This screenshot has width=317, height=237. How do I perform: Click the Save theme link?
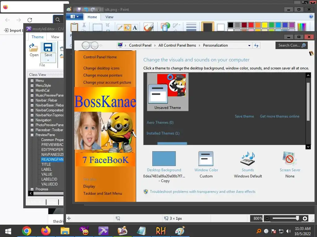point(244,116)
